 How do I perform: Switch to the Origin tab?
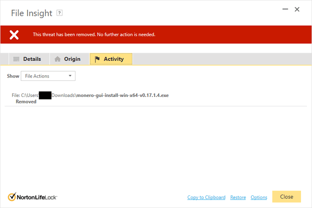point(69,59)
